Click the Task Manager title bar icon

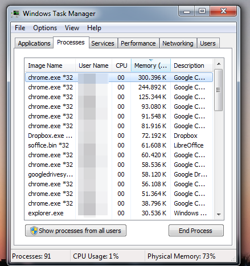(x=15, y=14)
